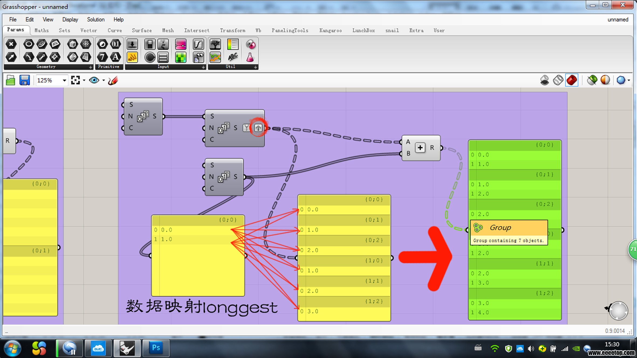Switch to the PanelingTools tab
Screen dimensions: 637x358
coord(290,30)
